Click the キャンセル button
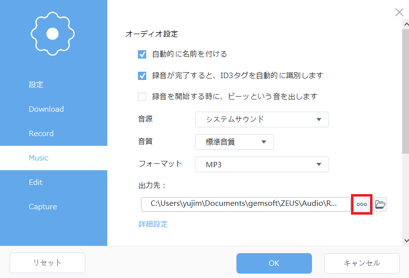409x278 pixels. 362,263
